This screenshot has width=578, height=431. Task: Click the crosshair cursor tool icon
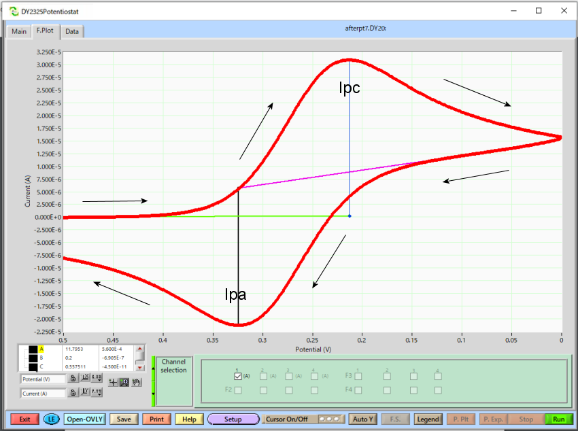pyautogui.click(x=114, y=383)
